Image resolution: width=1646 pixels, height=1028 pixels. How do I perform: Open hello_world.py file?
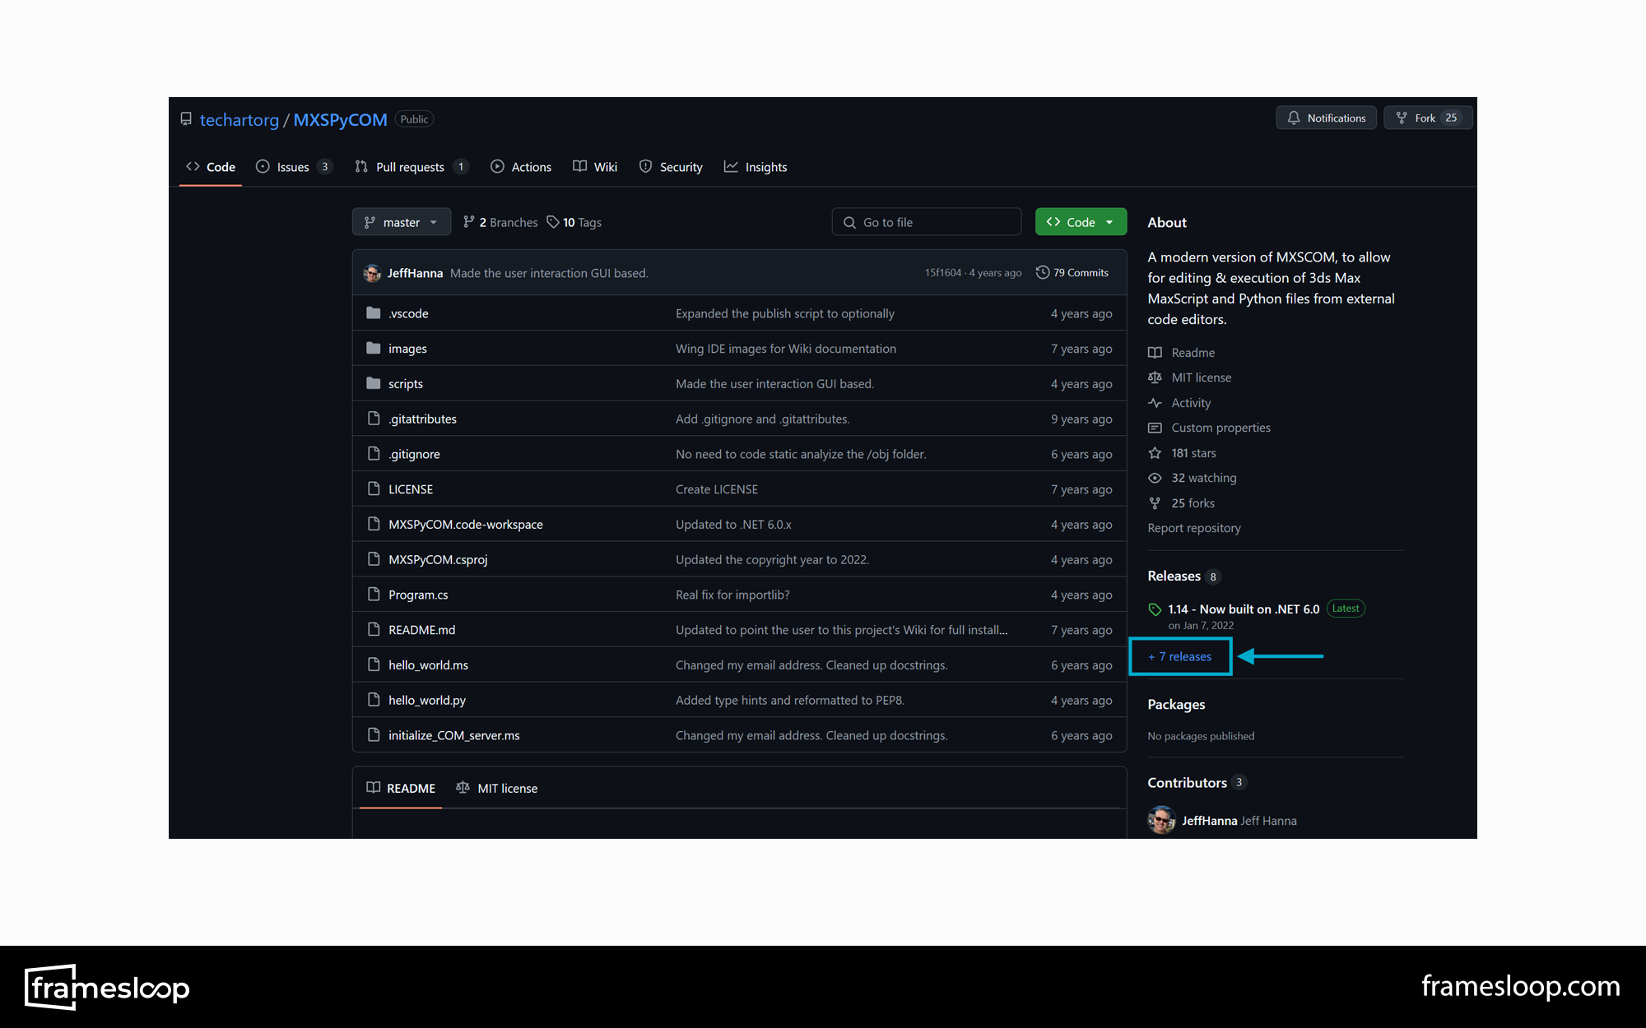(x=427, y=701)
